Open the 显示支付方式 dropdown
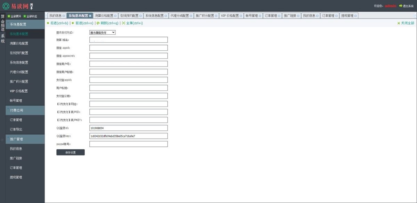417x203 pixels. (x=103, y=32)
